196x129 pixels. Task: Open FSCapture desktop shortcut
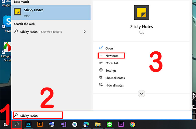pos(6,52)
